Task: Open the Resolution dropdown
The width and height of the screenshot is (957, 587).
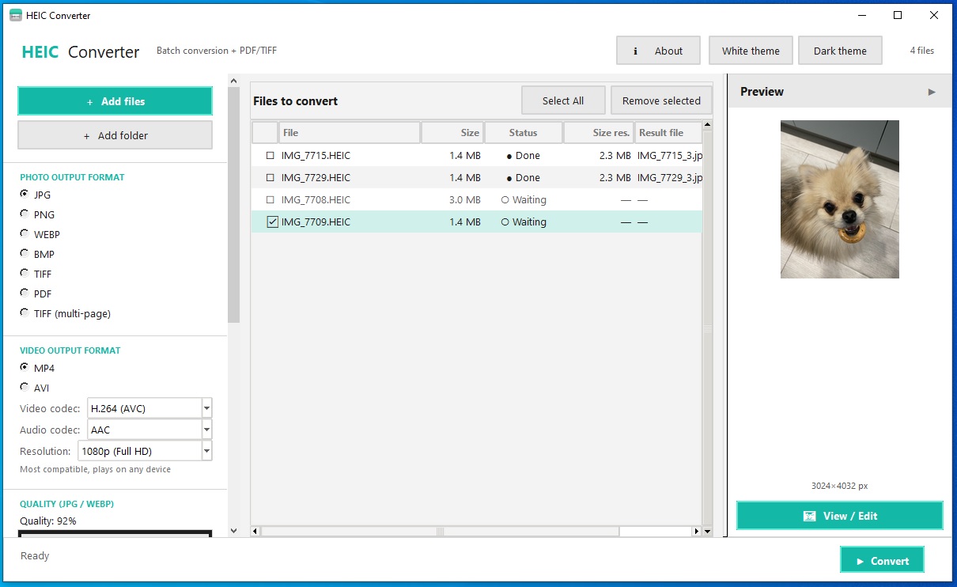Action: coord(206,451)
